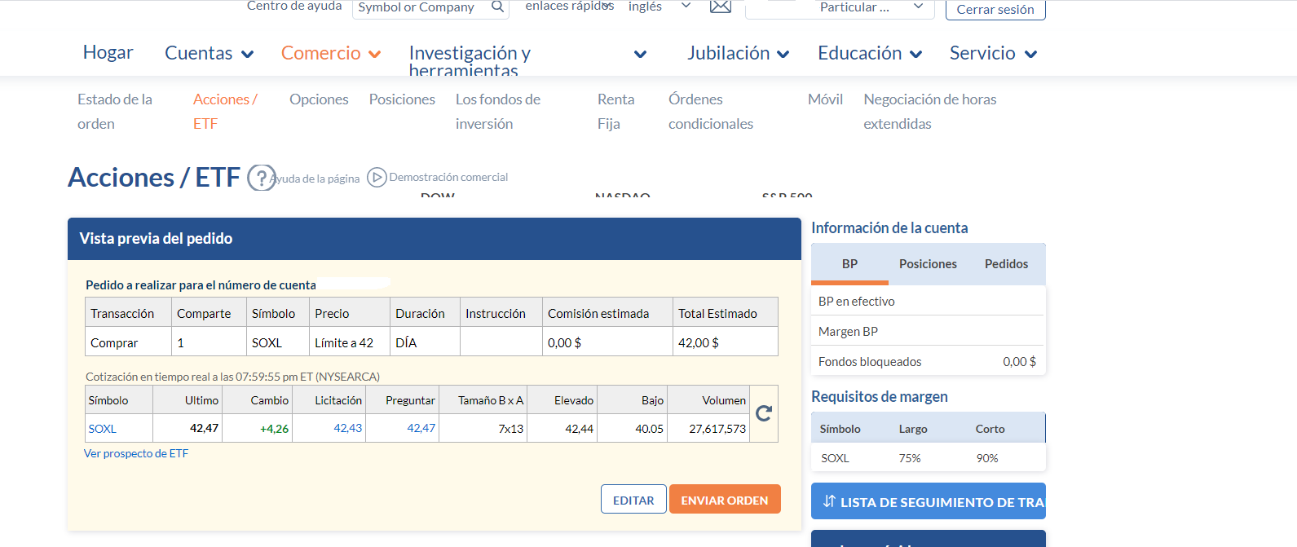Click the DÍA duration cell
The height and width of the screenshot is (547, 1297).
pos(425,343)
